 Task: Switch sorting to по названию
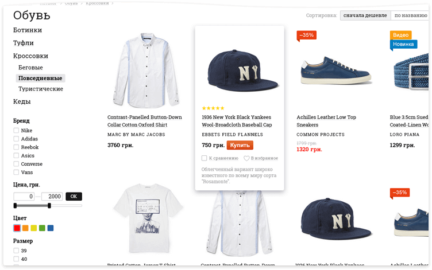click(411, 15)
